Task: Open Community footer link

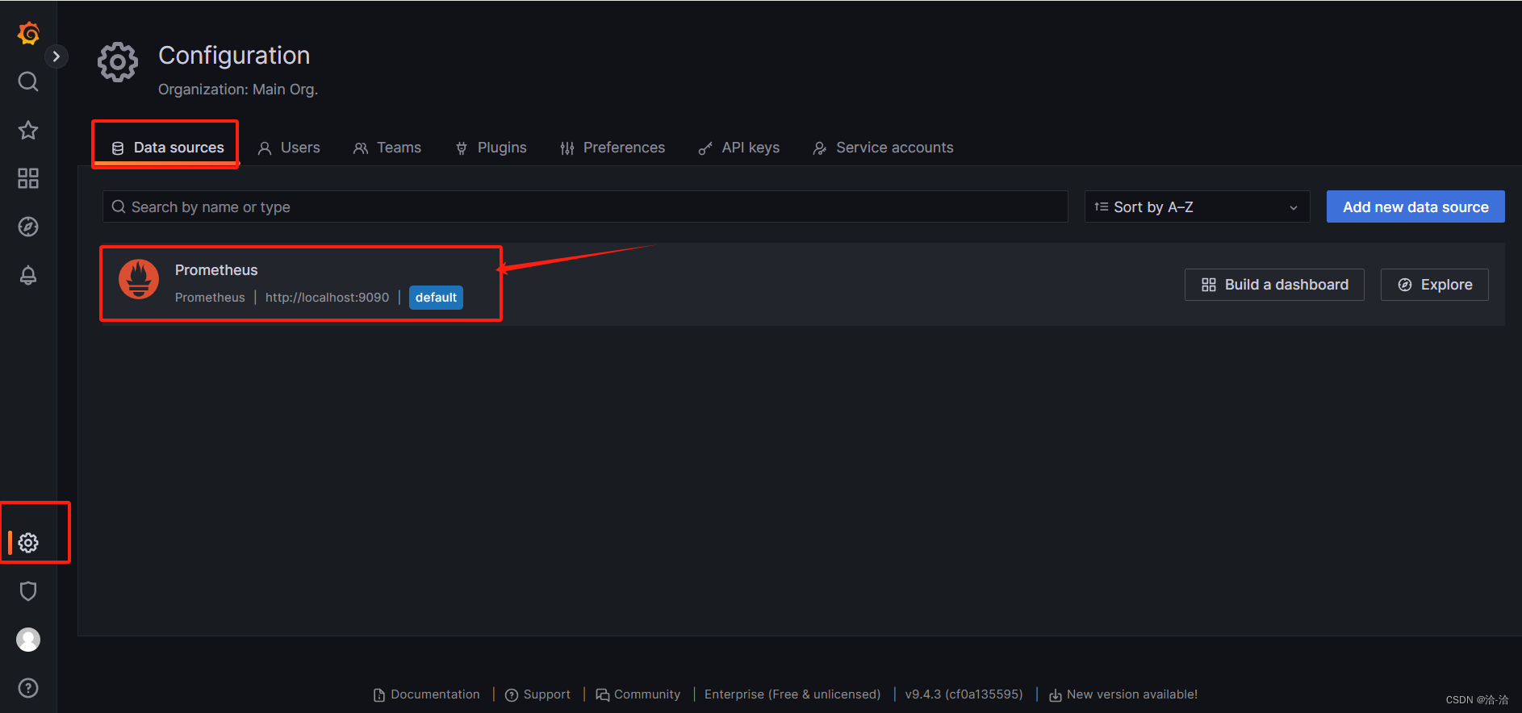Action: click(638, 694)
